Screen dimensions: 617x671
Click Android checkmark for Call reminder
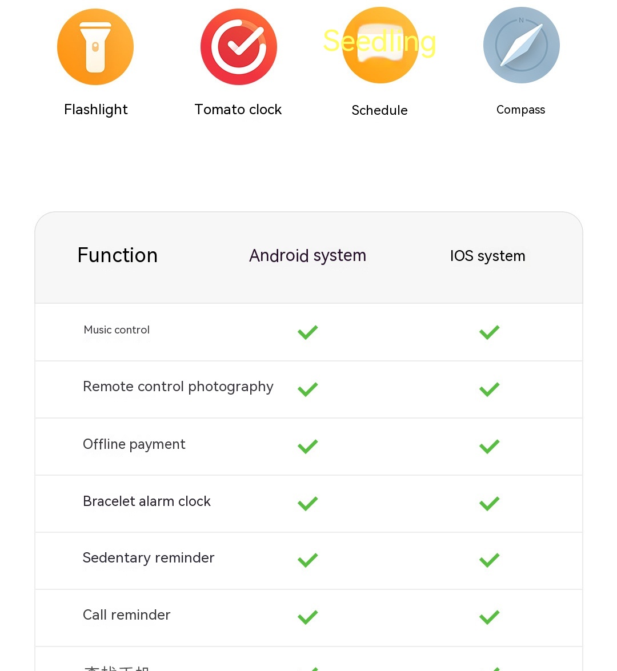[x=308, y=617]
